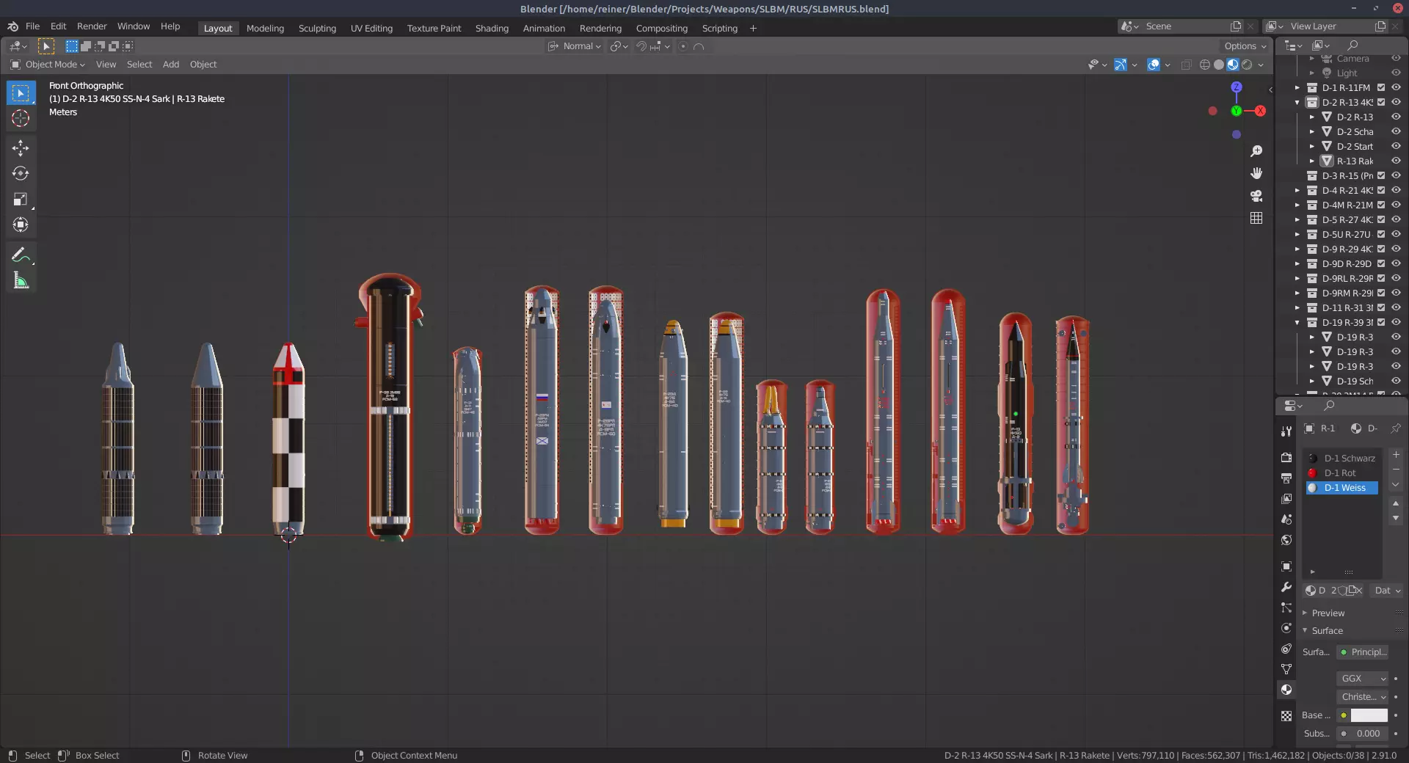Hide the D-4 R-21 collection with eye

tap(1396, 190)
